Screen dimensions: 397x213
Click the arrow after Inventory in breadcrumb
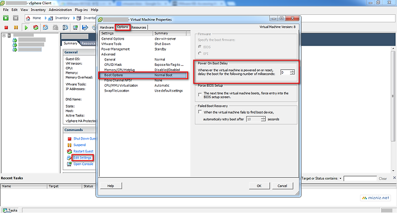coord(74,18)
